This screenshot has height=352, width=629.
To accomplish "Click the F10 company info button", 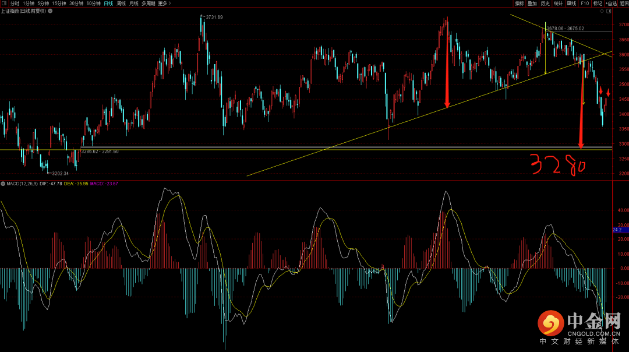I will 585,3.
